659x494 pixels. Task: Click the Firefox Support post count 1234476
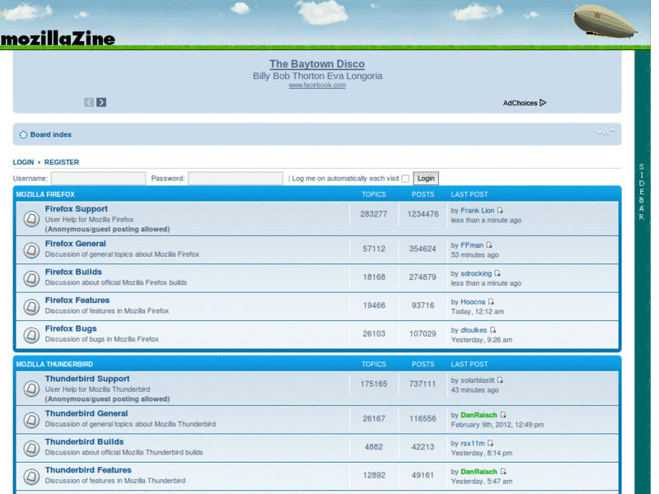[x=423, y=214]
